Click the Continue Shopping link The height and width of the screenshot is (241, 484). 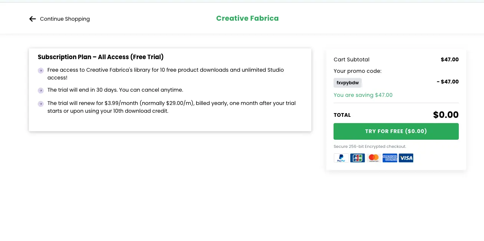(x=64, y=19)
